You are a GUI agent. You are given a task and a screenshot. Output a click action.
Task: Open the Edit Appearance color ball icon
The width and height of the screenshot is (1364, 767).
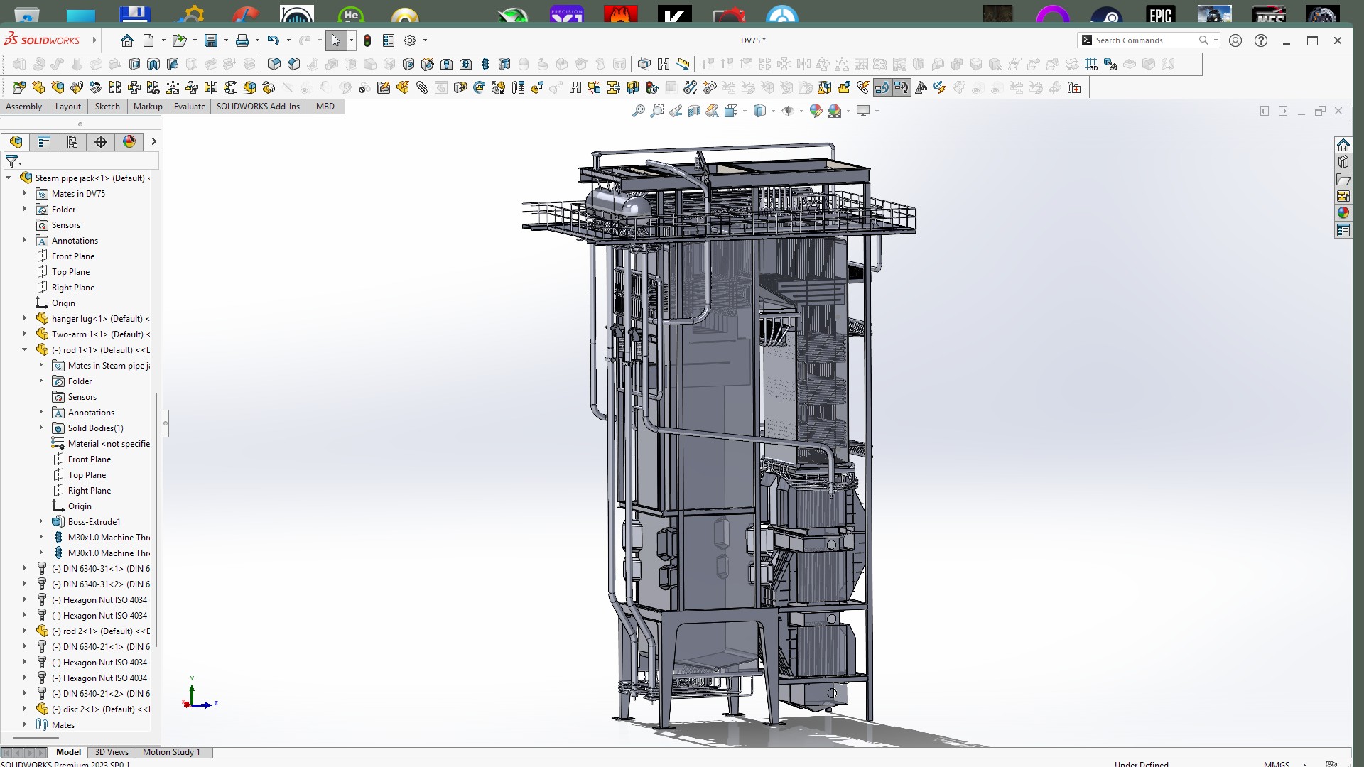click(816, 111)
